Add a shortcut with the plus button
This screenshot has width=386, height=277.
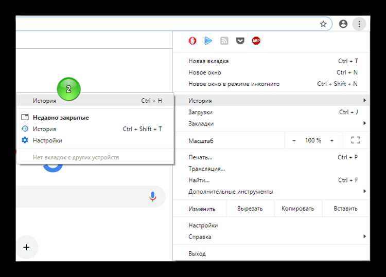[26, 247]
